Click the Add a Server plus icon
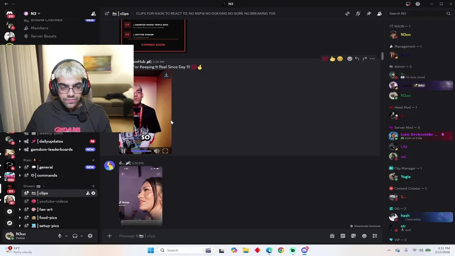455x256 pixels. 10,211
